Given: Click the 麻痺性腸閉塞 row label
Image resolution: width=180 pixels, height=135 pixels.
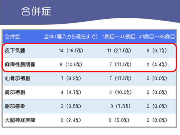Looking at the screenshot, I should coord(20,64).
